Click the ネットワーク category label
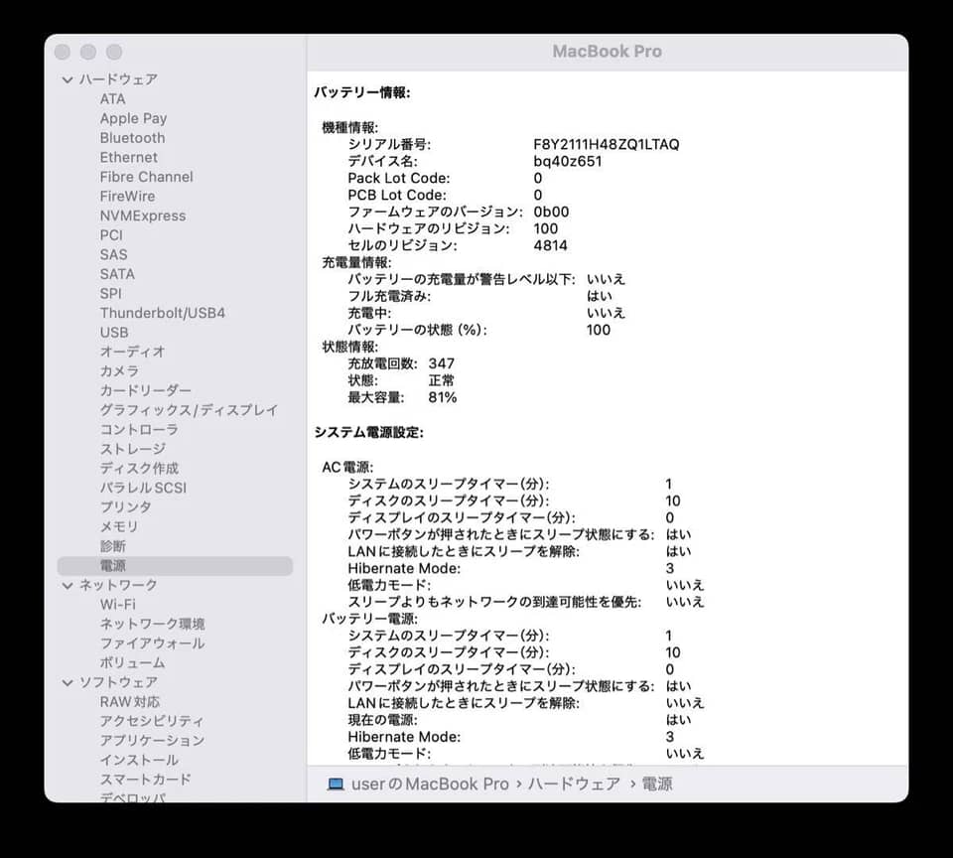 pyautogui.click(x=118, y=586)
